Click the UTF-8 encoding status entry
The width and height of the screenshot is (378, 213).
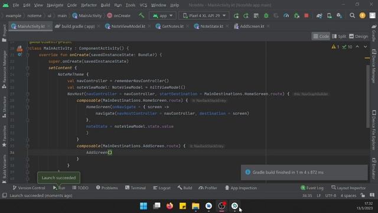[x=331, y=196]
